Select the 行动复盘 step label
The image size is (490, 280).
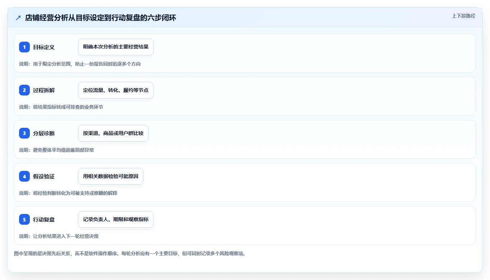pyautogui.click(x=44, y=219)
